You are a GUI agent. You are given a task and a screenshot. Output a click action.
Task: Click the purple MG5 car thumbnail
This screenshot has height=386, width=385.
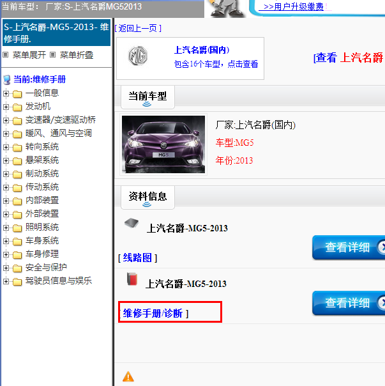[163, 144]
